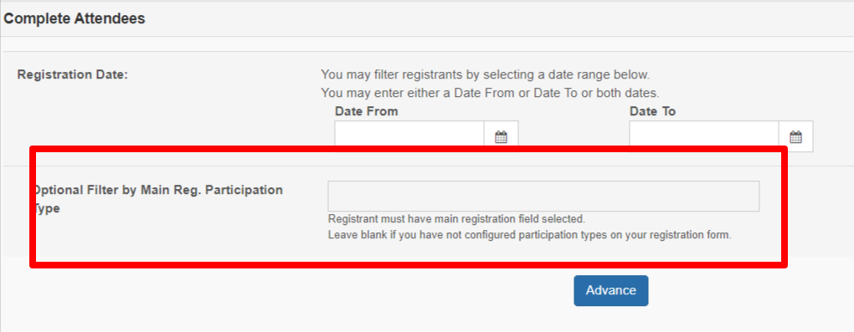Open the Date From calendar picker

(501, 136)
